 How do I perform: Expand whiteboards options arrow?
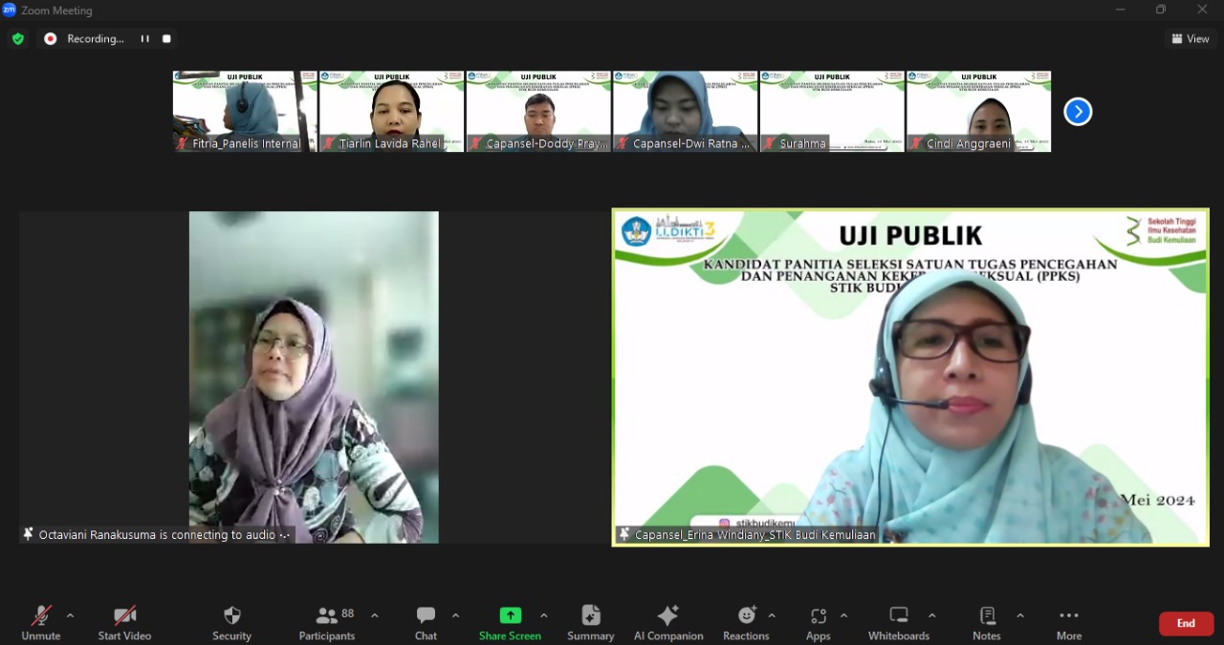tap(932, 615)
